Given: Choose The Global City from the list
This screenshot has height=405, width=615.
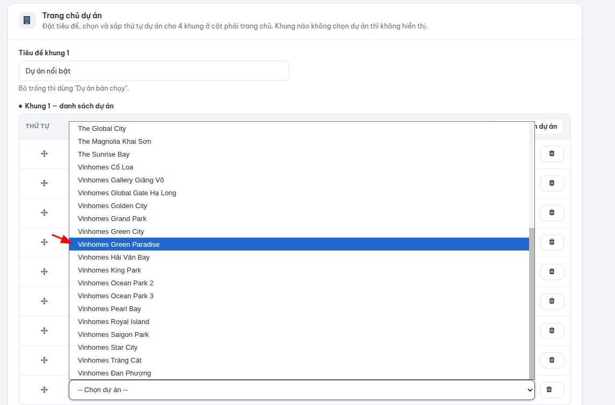Looking at the screenshot, I should click(x=299, y=128).
